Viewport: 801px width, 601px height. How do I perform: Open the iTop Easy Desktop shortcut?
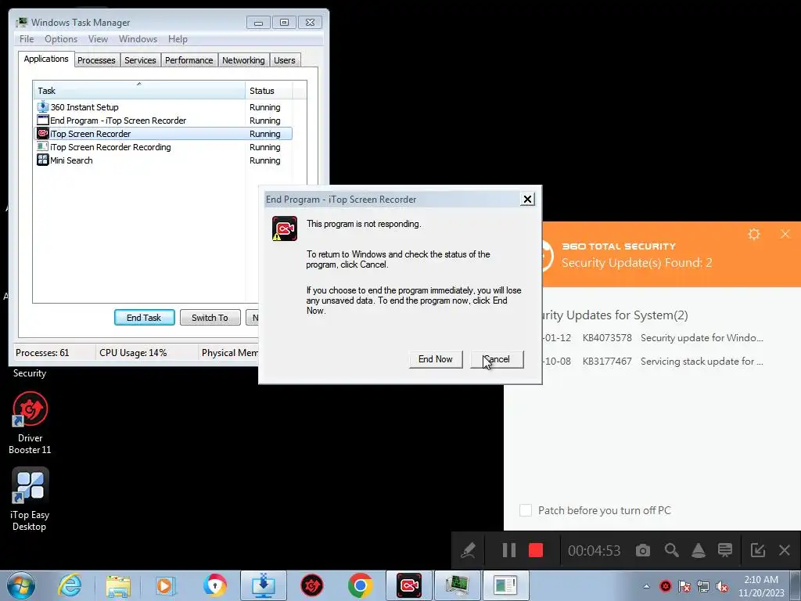tap(31, 499)
